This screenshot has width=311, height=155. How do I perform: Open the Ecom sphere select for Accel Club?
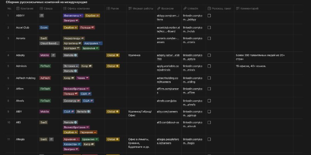tap(44, 28)
